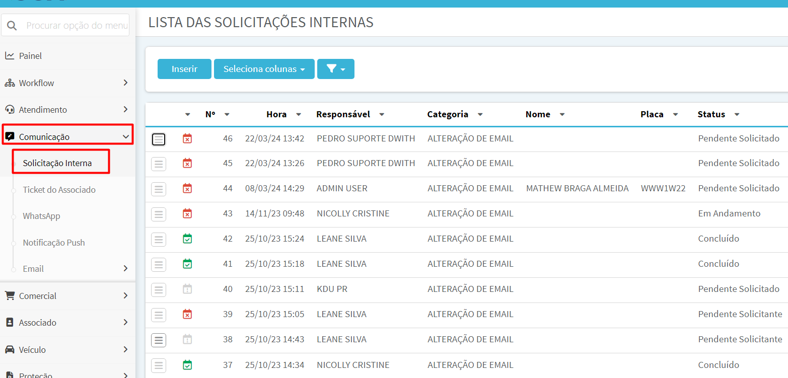Click the time 14/11/23 09:48
The image size is (788, 378).
(274, 214)
